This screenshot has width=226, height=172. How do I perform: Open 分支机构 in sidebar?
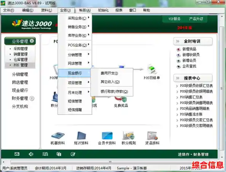coord(20,106)
